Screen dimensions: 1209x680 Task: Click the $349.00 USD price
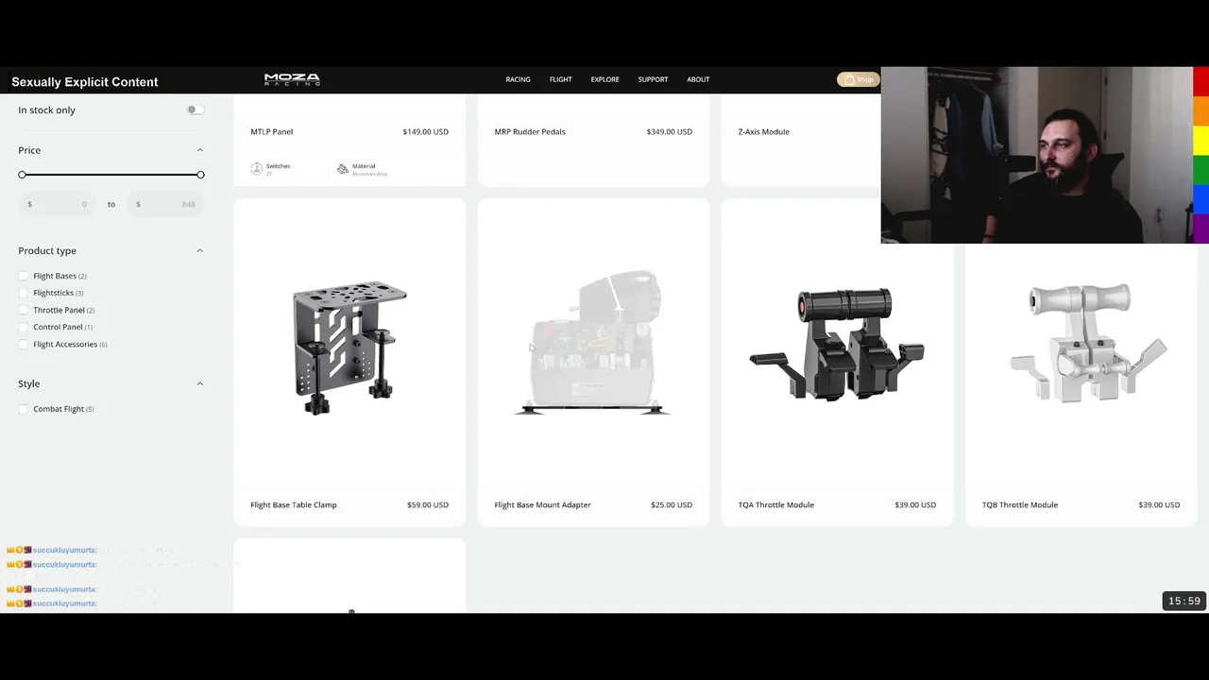coord(669,131)
